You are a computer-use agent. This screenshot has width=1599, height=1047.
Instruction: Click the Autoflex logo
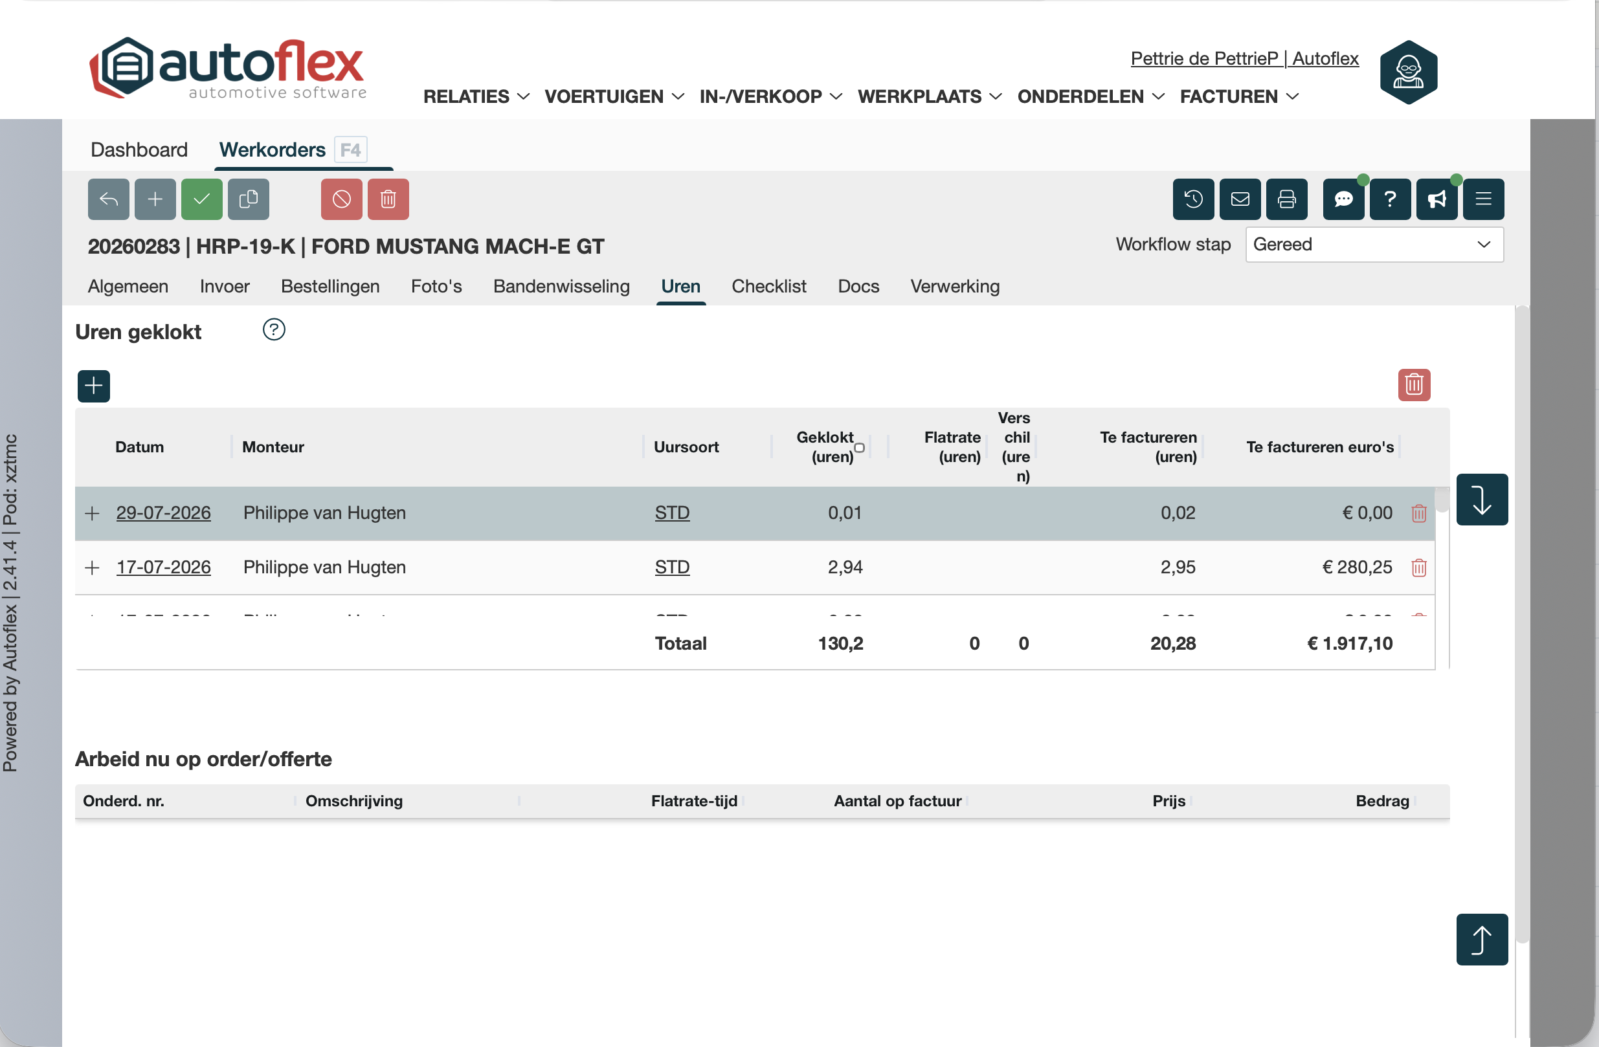tap(229, 68)
